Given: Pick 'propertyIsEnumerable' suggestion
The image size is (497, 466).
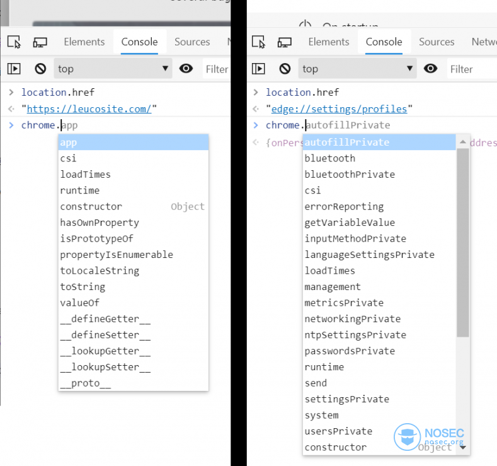Looking at the screenshot, I should point(134,254).
